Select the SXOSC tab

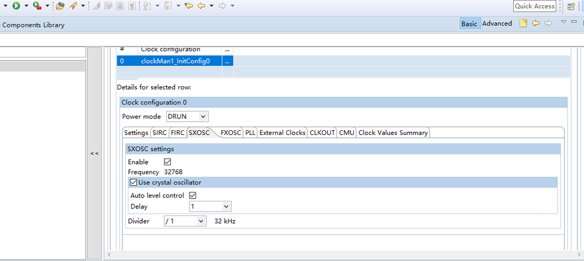[200, 133]
